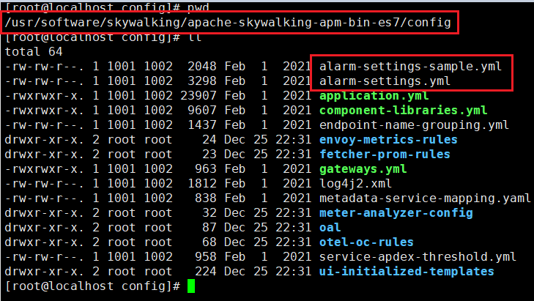
Task: Click log4j2.xml file name
Action: (355, 184)
